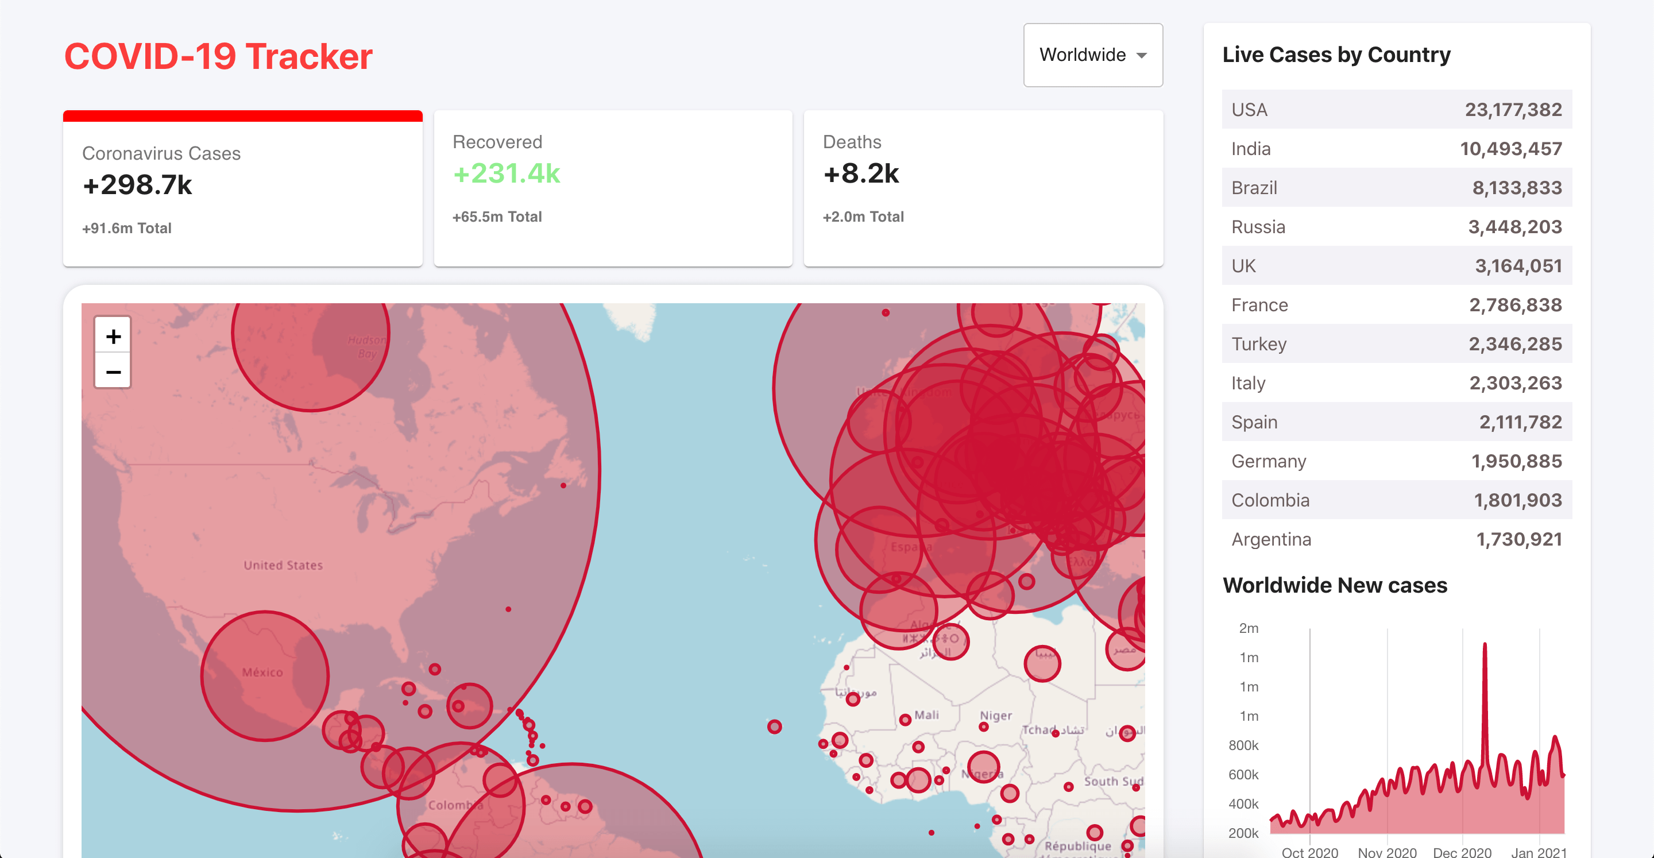1654x858 pixels.
Task: Click the +91.6m Total text
Action: point(126,228)
